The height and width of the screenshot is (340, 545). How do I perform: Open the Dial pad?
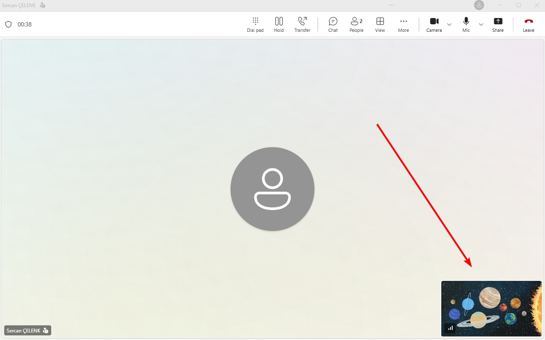(255, 24)
